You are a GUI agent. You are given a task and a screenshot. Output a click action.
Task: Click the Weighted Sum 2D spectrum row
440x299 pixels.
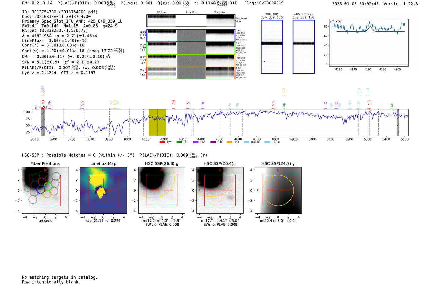pyautogui.click(x=191, y=21)
